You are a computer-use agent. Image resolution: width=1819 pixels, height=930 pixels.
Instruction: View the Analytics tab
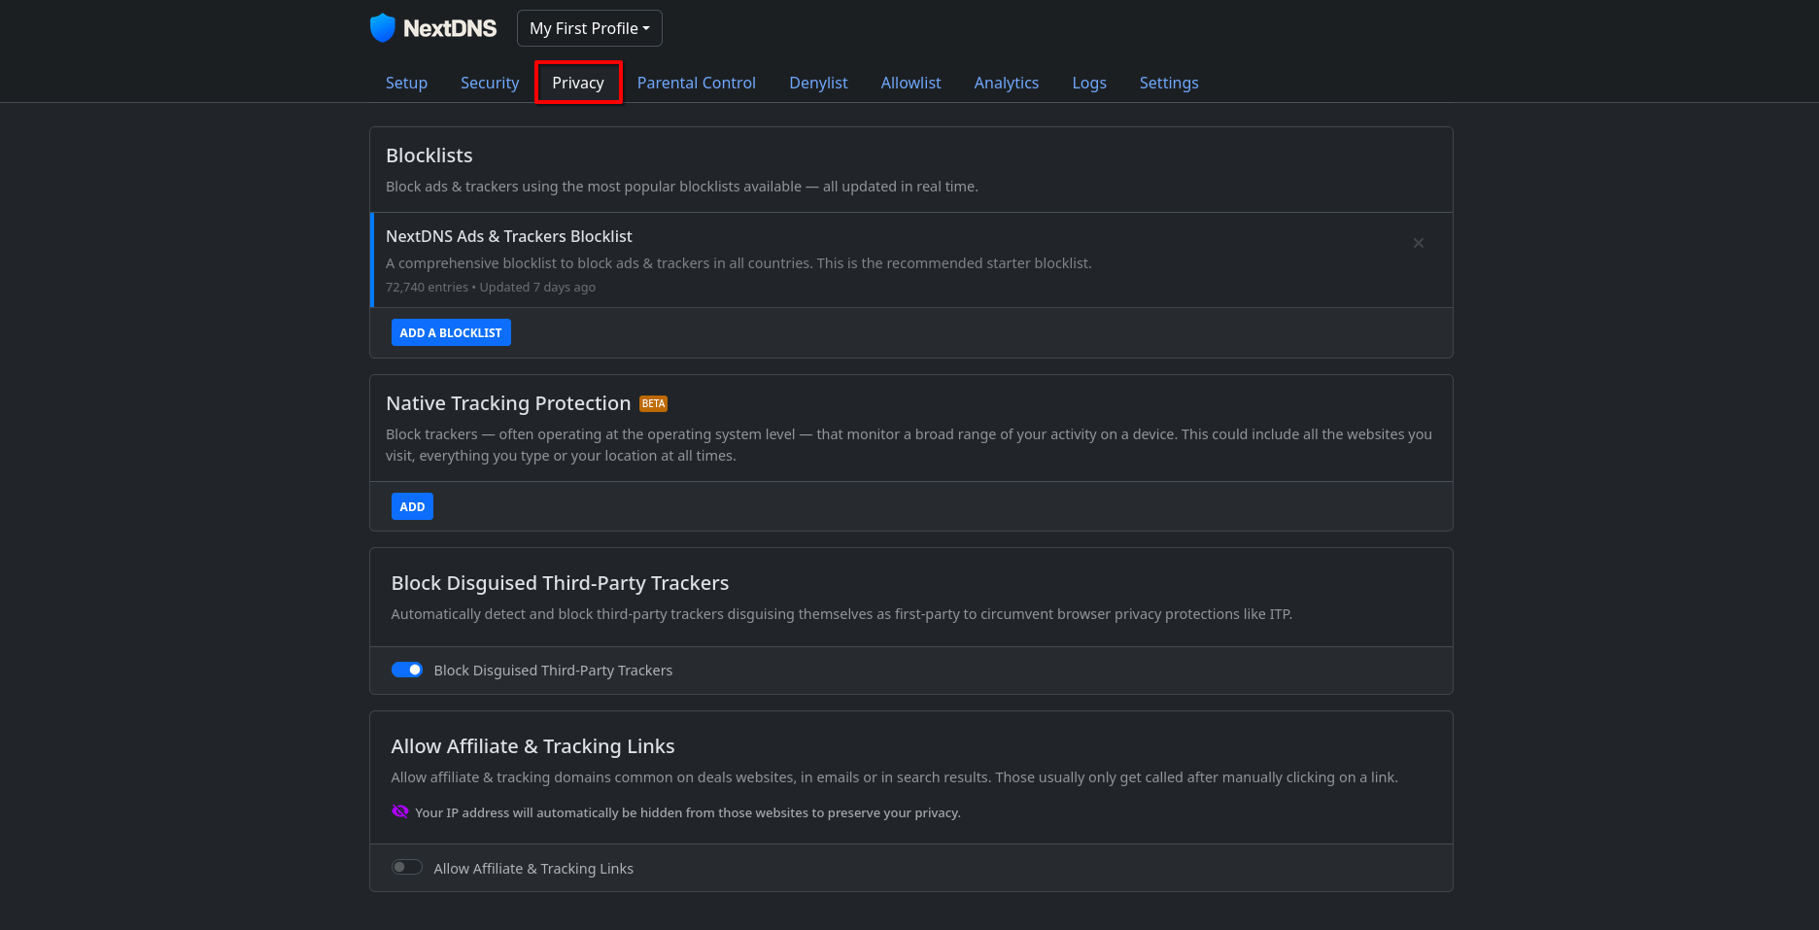1007,83
